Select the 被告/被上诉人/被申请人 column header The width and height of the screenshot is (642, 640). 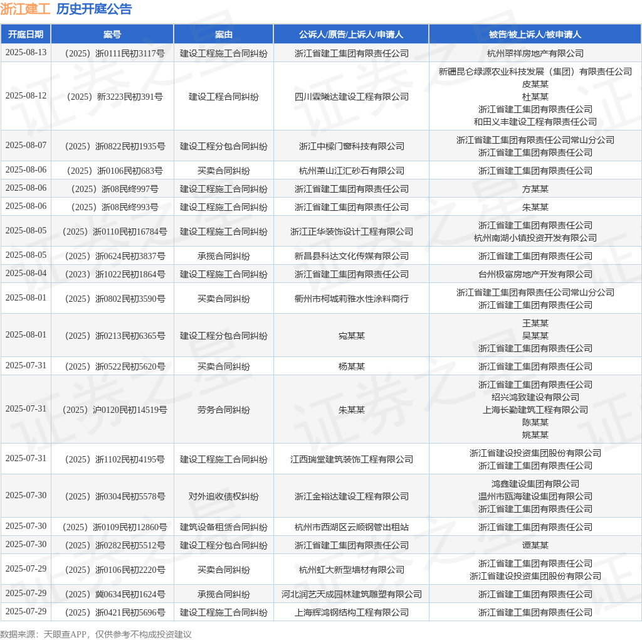535,35
